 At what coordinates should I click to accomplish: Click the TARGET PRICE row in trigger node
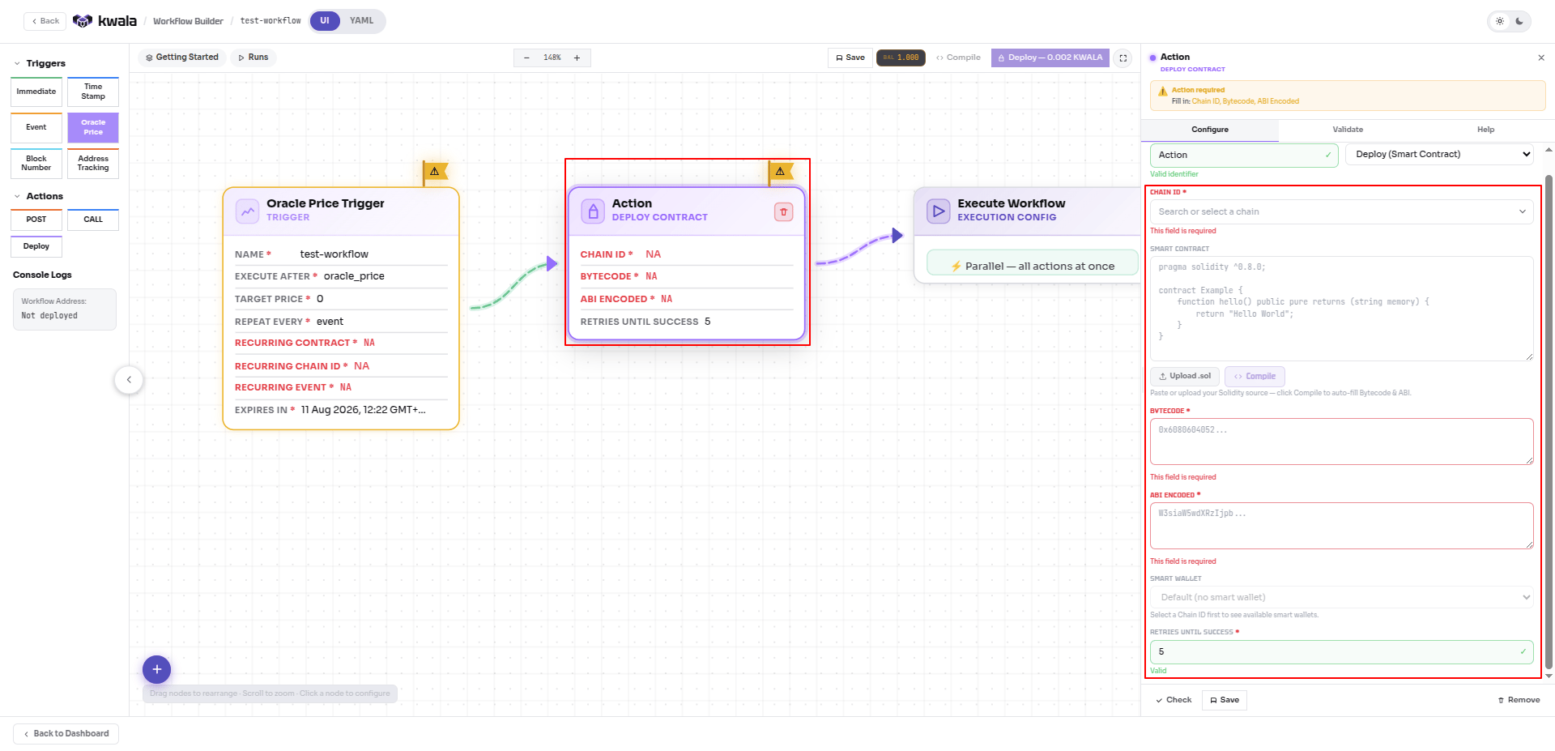coord(341,299)
